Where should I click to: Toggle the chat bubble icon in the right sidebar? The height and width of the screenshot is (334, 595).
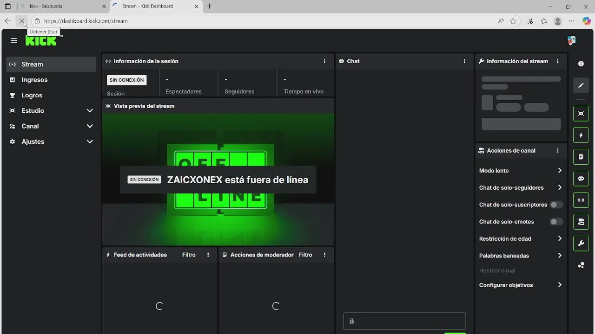click(x=581, y=179)
